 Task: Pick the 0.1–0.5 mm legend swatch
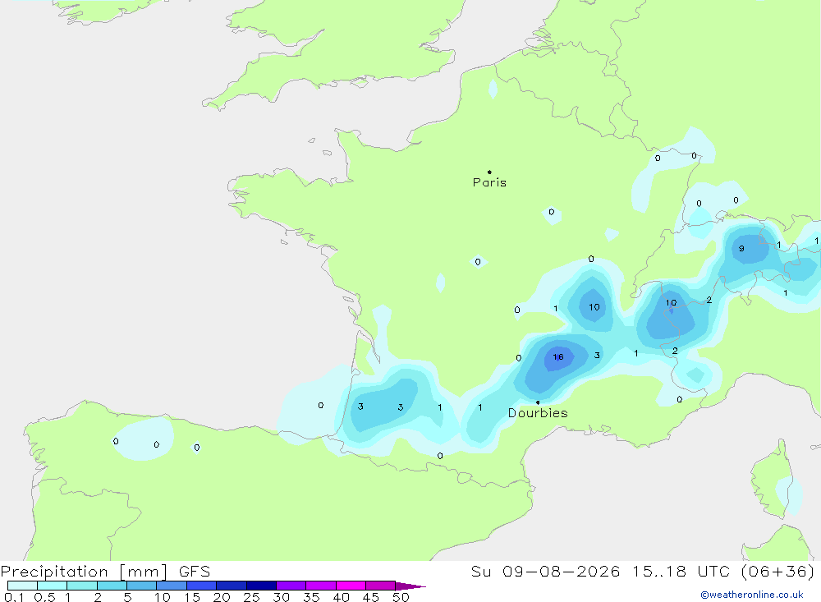pyautogui.click(x=22, y=586)
